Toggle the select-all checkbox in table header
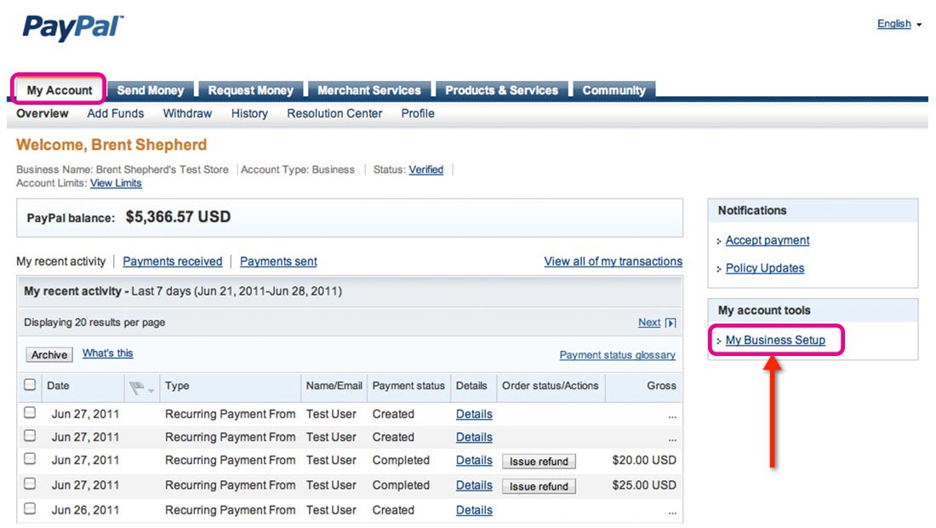The height and width of the screenshot is (528, 936). (30, 385)
